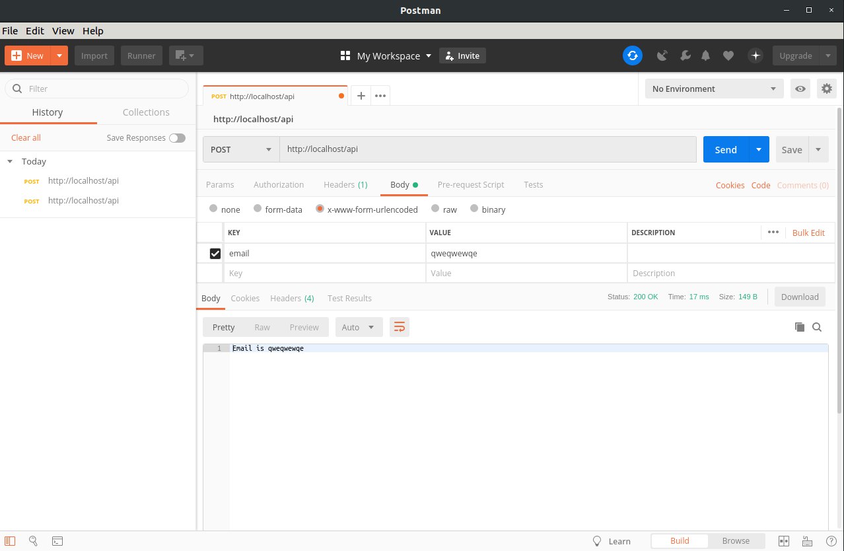Click the Send button
Image resolution: width=844 pixels, height=551 pixels.
[726, 149]
